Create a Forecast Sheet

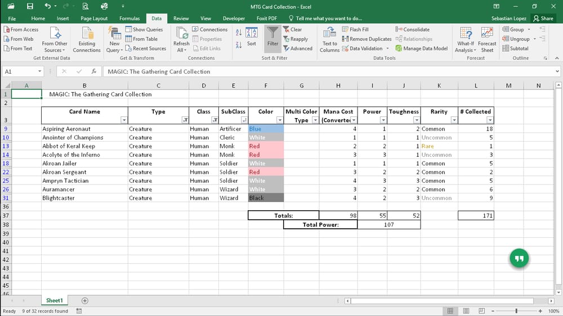(x=487, y=40)
